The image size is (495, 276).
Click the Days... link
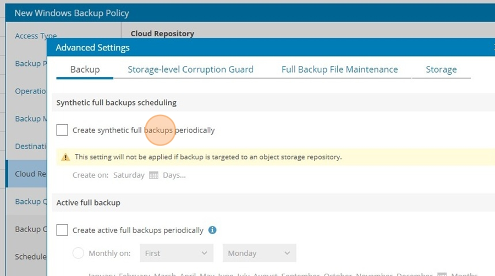[x=174, y=175]
